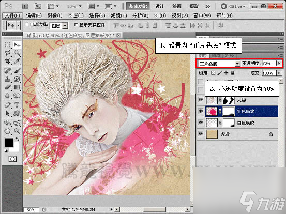Toggle lock transparent pixels
The height and width of the screenshot is (214, 286).
pyautogui.click(x=213, y=73)
